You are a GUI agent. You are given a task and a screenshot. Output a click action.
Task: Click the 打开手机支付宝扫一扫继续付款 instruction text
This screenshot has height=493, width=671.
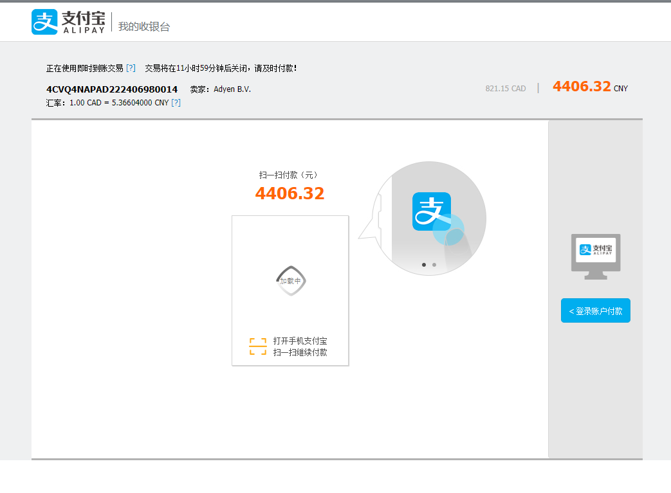click(300, 346)
